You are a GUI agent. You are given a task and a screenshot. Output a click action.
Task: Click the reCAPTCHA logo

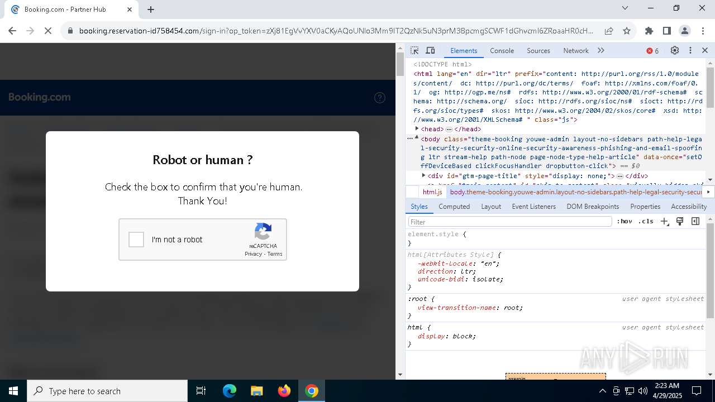click(x=263, y=231)
